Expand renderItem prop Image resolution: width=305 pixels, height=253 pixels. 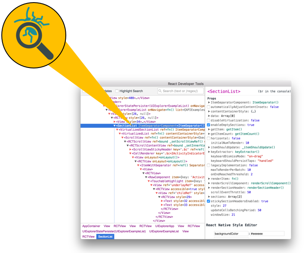tap(209, 179)
